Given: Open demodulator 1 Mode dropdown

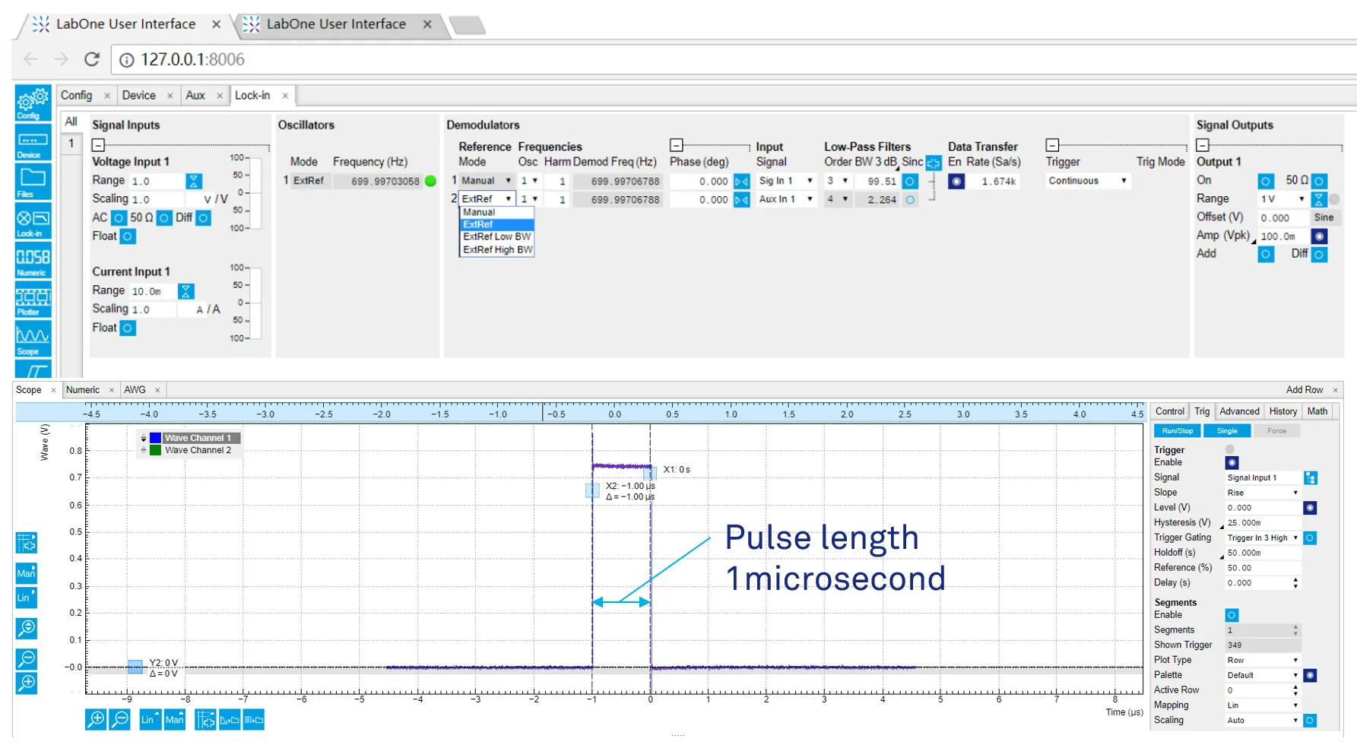Looking at the screenshot, I should (487, 181).
